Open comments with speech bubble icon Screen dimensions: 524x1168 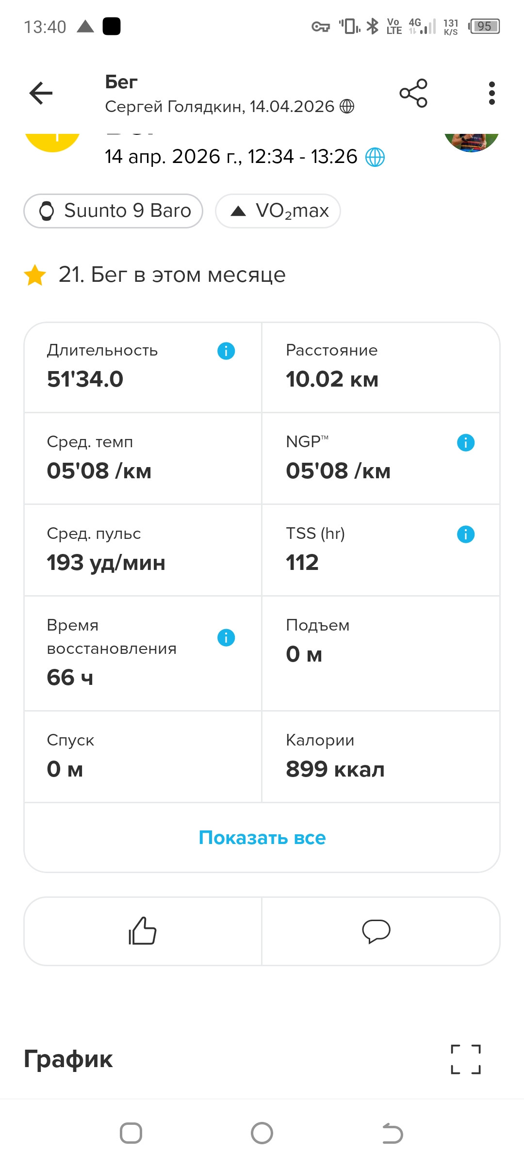coord(377,931)
